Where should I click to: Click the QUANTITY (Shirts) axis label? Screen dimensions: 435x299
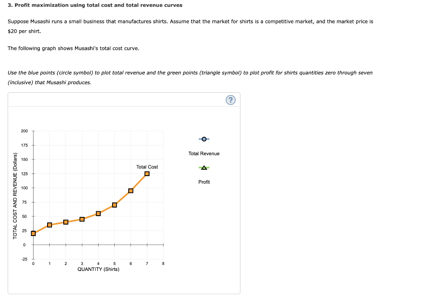(x=98, y=269)
